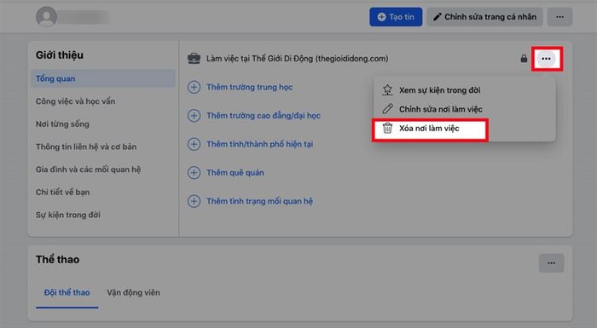
Task: Open the Thể thao three-dot menu
Action: (551, 263)
